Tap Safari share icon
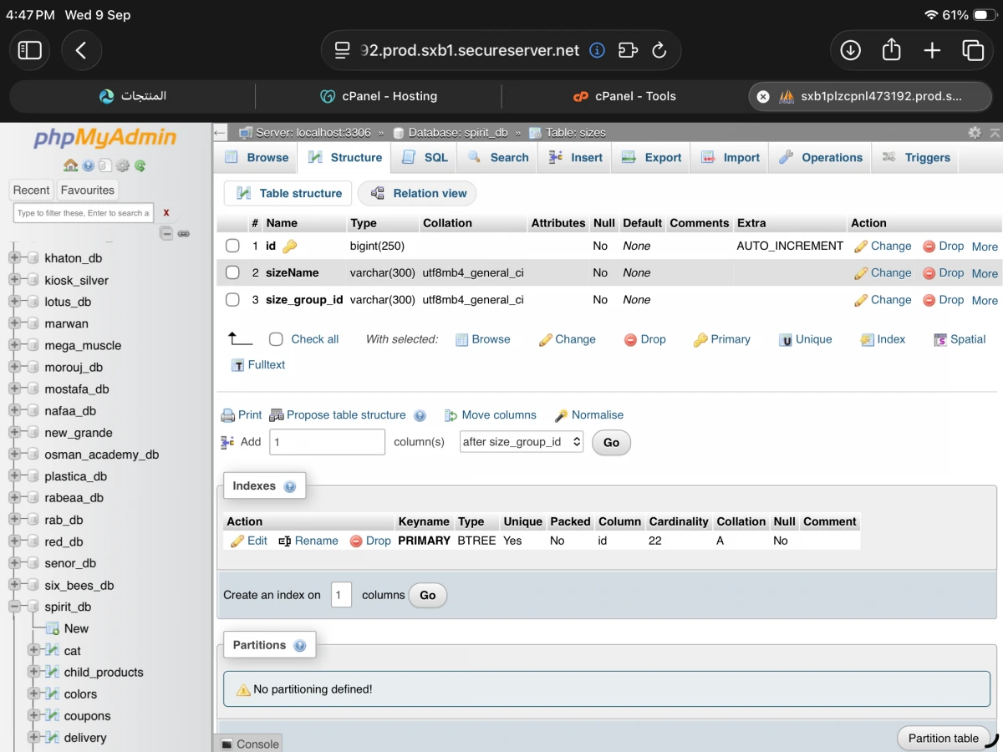Viewport: 1003px width, 752px height. click(x=892, y=50)
